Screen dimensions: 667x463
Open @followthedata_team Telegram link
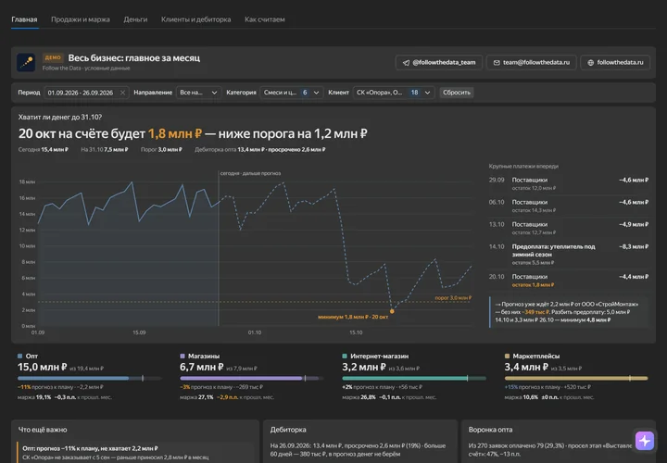point(439,62)
